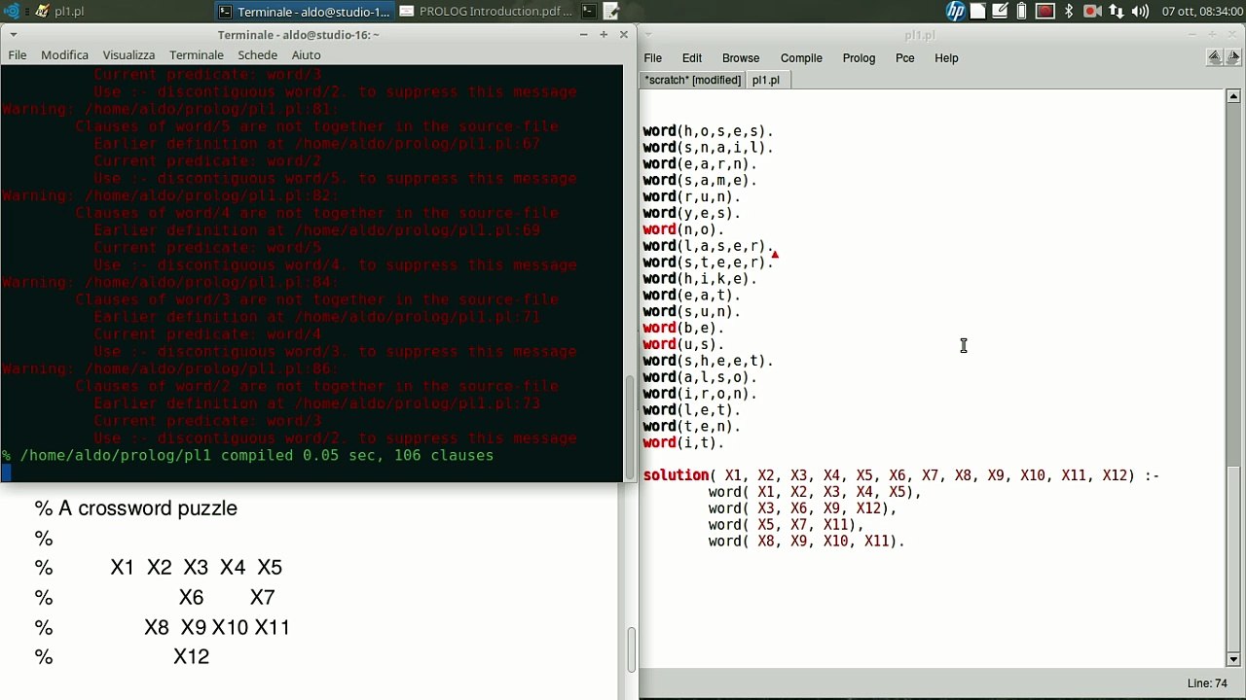Image resolution: width=1246 pixels, height=700 pixels.
Task: Open the Aiuto menu in the terminal
Action: click(x=306, y=55)
